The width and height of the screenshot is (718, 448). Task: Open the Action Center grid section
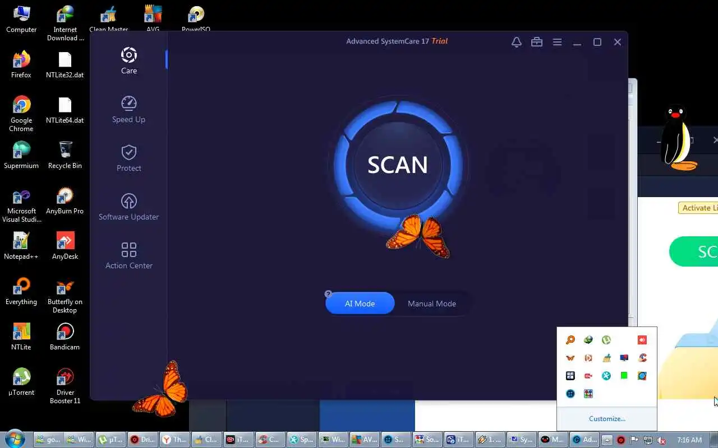pyautogui.click(x=128, y=256)
